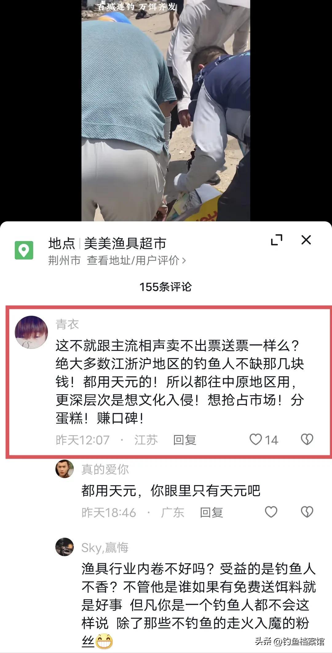The width and height of the screenshot is (332, 653).
Task: Dislike the reply by 真的爱你
Action: click(x=307, y=512)
